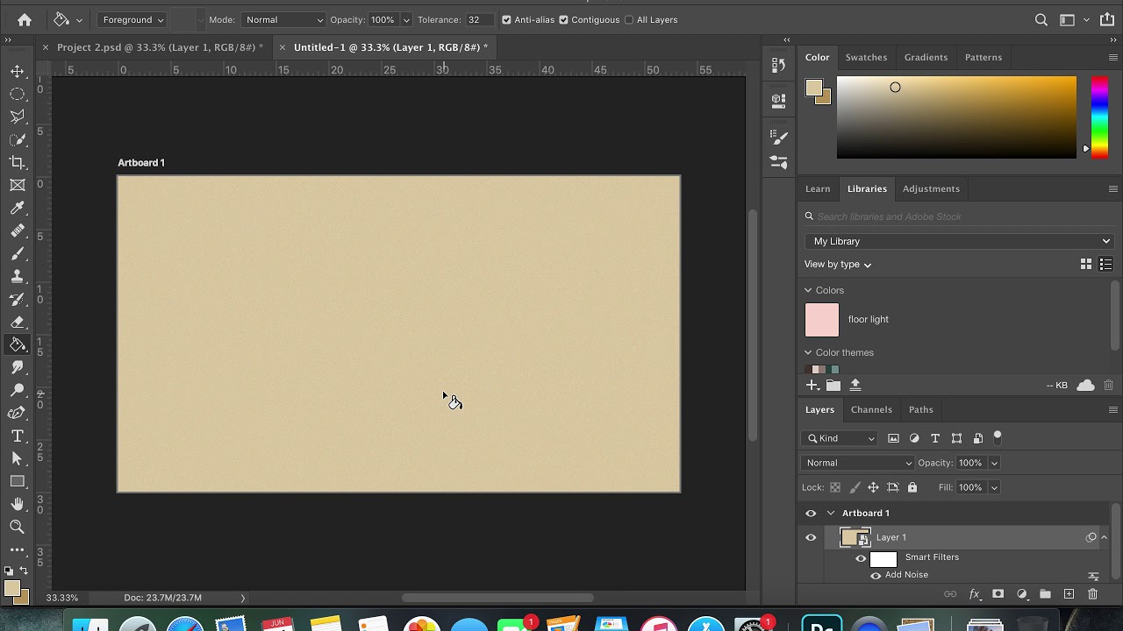Viewport: 1123px width, 631px height.
Task: Switch libraries to list view icon
Action: (x=1105, y=264)
